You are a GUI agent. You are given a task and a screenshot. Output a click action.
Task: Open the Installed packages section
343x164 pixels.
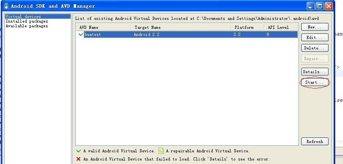click(x=27, y=21)
